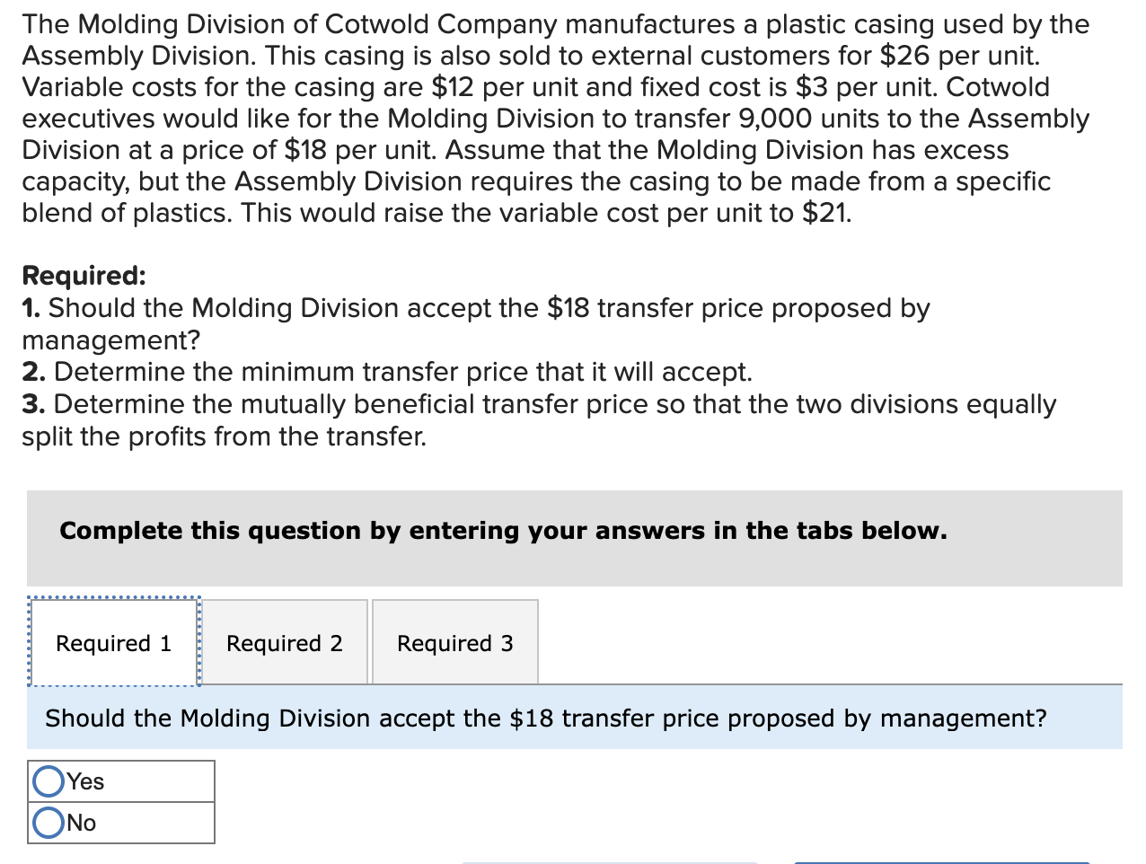Click the Yes answer option label
This screenshot has height=864, width=1146.
tap(85, 780)
